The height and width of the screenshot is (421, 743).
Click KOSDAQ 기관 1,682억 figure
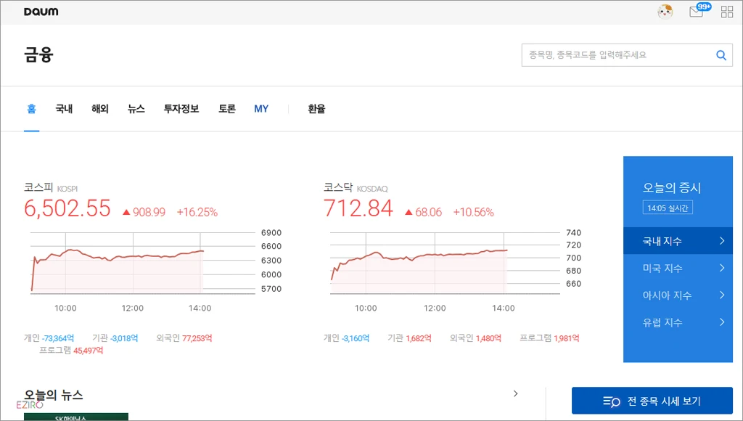pyautogui.click(x=409, y=338)
